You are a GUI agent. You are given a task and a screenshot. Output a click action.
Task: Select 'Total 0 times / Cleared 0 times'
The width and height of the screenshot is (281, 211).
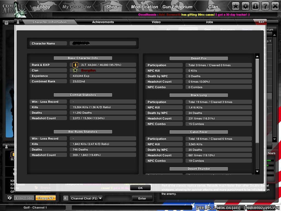(209, 65)
